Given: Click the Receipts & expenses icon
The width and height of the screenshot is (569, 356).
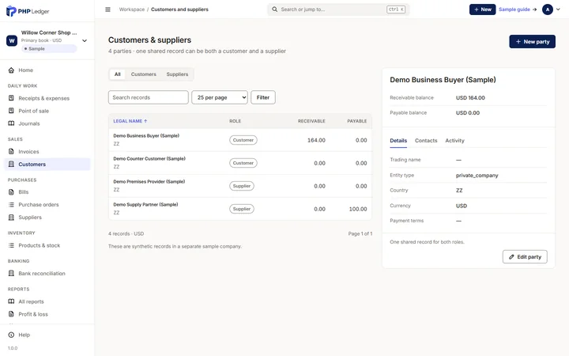Looking at the screenshot, I should point(11,98).
